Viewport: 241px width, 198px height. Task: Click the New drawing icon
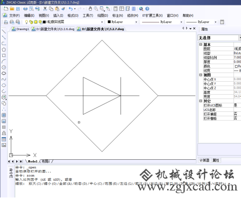click(x=6, y=9)
